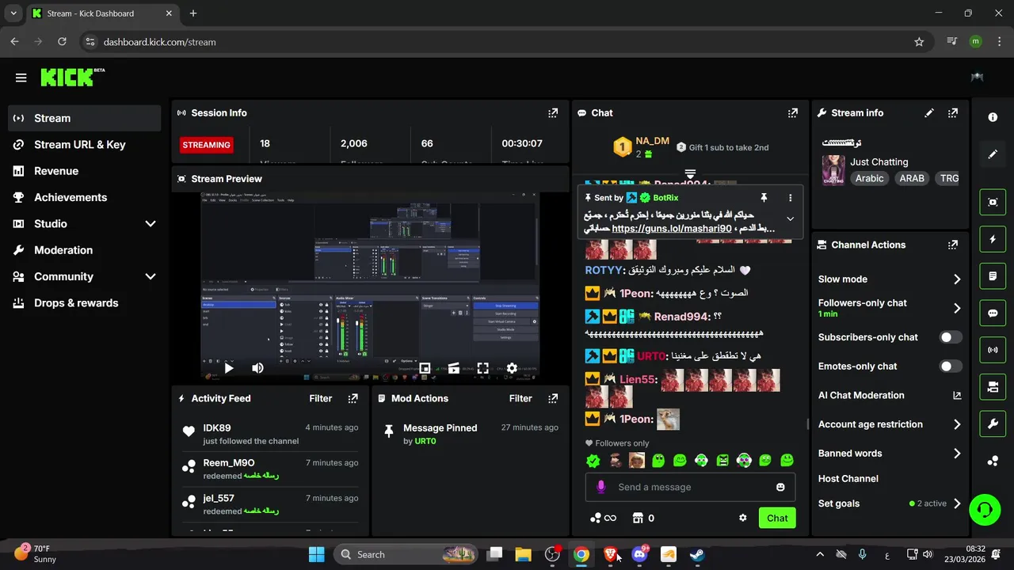Image resolution: width=1014 pixels, height=570 pixels.
Task: Select the Stream sidebar item
Action: click(85, 118)
